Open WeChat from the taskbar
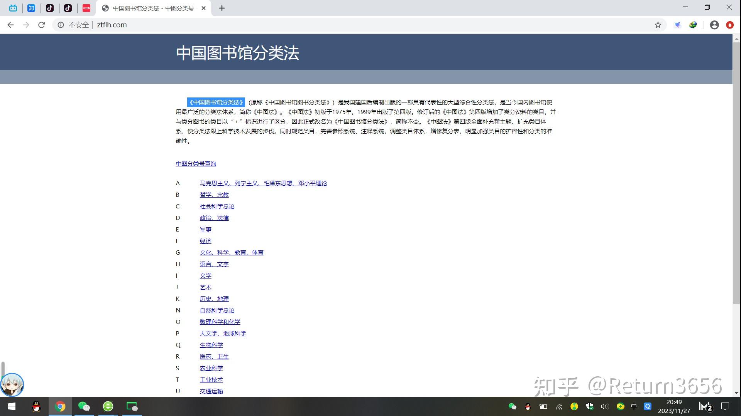This screenshot has width=741, height=416. [84, 406]
